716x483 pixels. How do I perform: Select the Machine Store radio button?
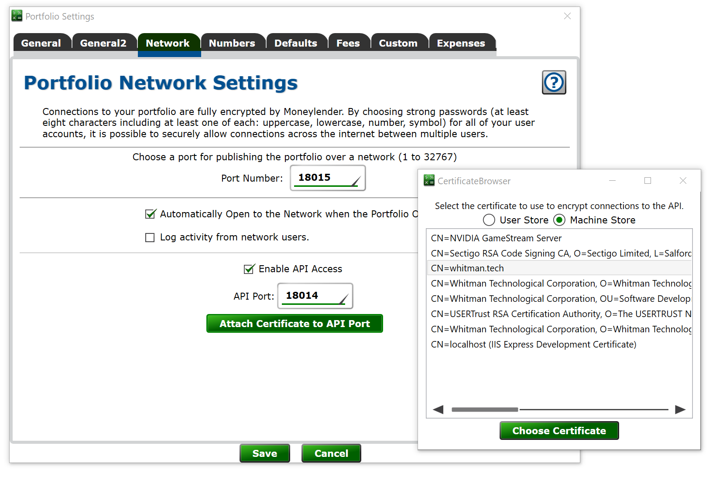[x=559, y=220]
